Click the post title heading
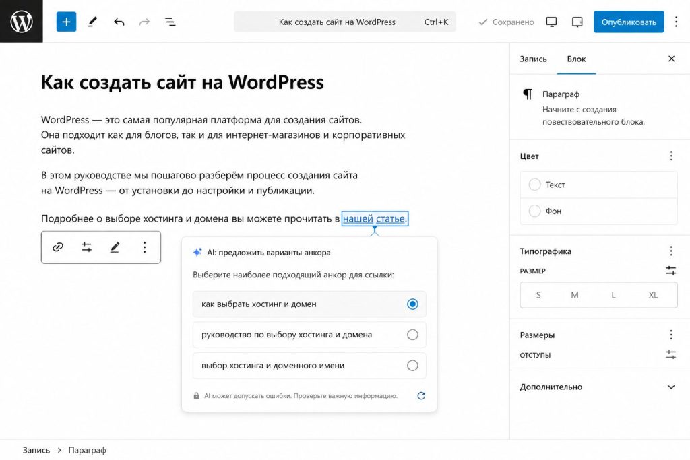Viewport: 690px width, 460px height. (x=182, y=82)
